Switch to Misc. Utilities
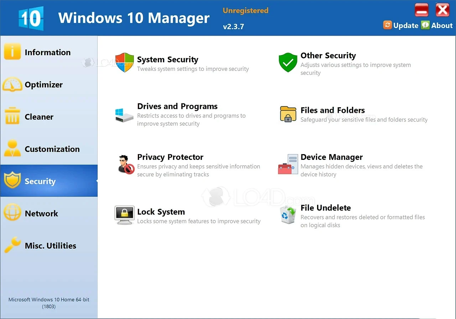 [x=50, y=246]
